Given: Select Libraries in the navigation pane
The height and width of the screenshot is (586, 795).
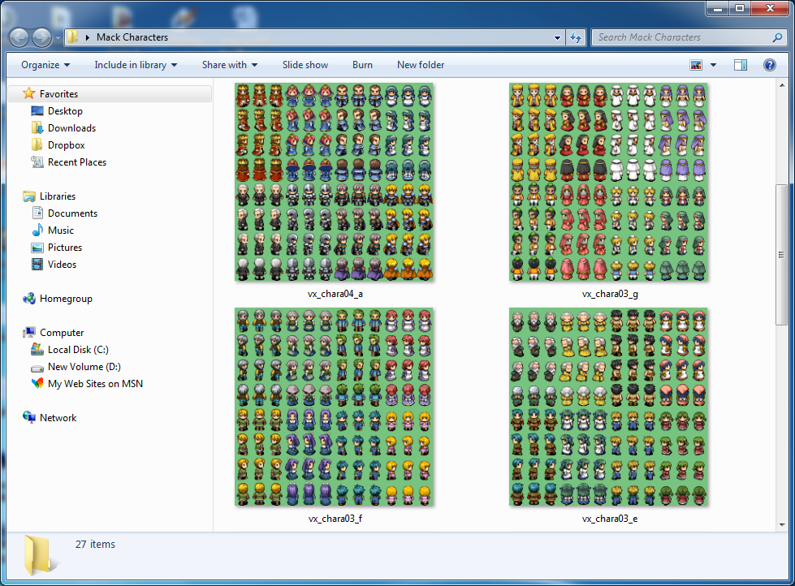Looking at the screenshot, I should 58,196.
